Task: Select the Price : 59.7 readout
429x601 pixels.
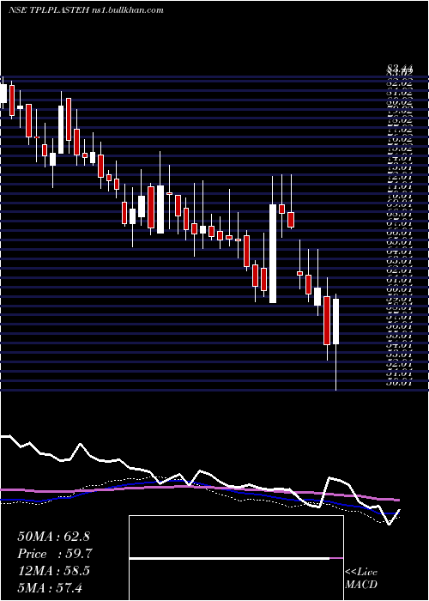Action: point(54,554)
